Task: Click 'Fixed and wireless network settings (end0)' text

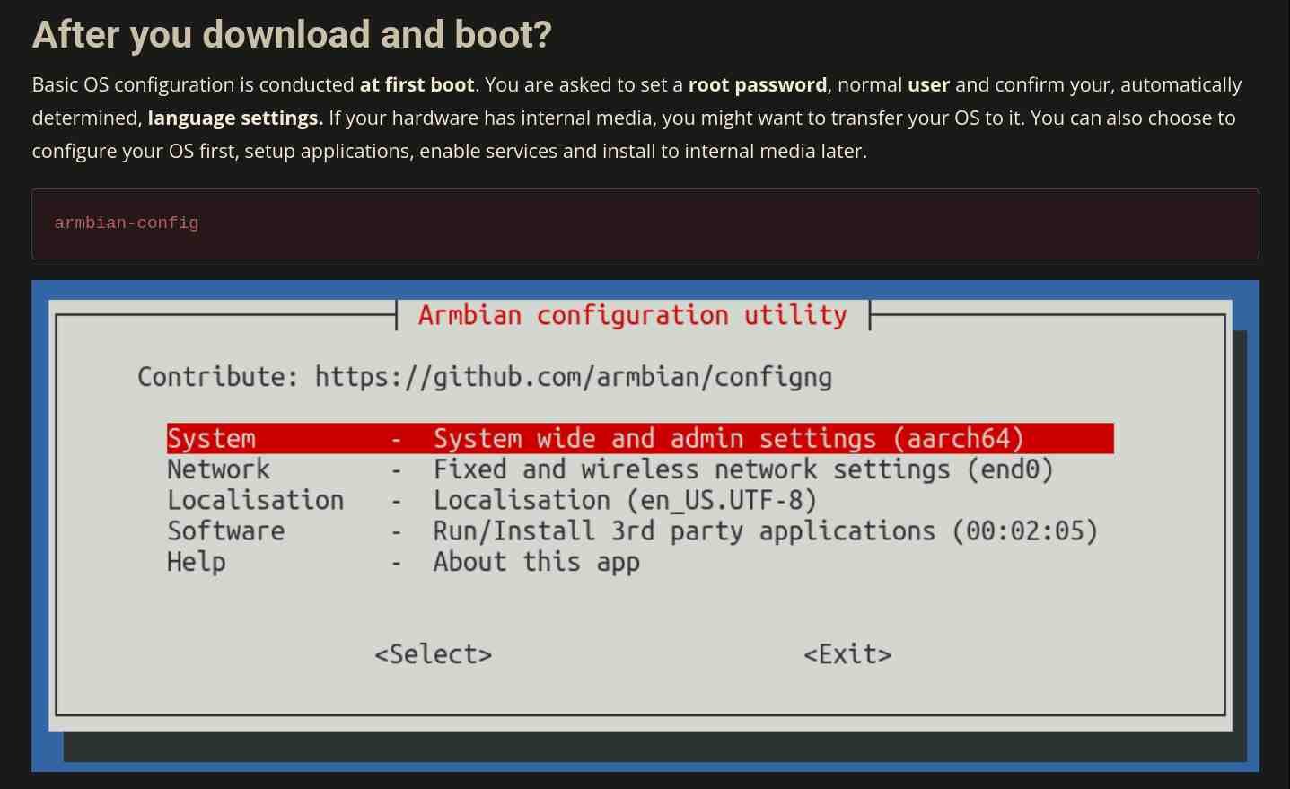Action: tap(743, 469)
